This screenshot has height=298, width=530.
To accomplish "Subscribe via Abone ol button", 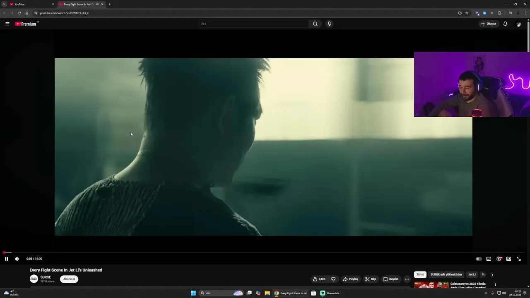I will pos(69,279).
